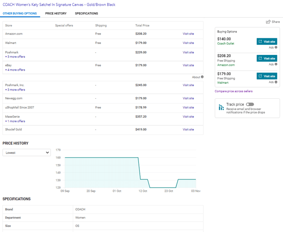Open the Lowest price history dropdown
This screenshot has height=232, width=283.
point(27,153)
